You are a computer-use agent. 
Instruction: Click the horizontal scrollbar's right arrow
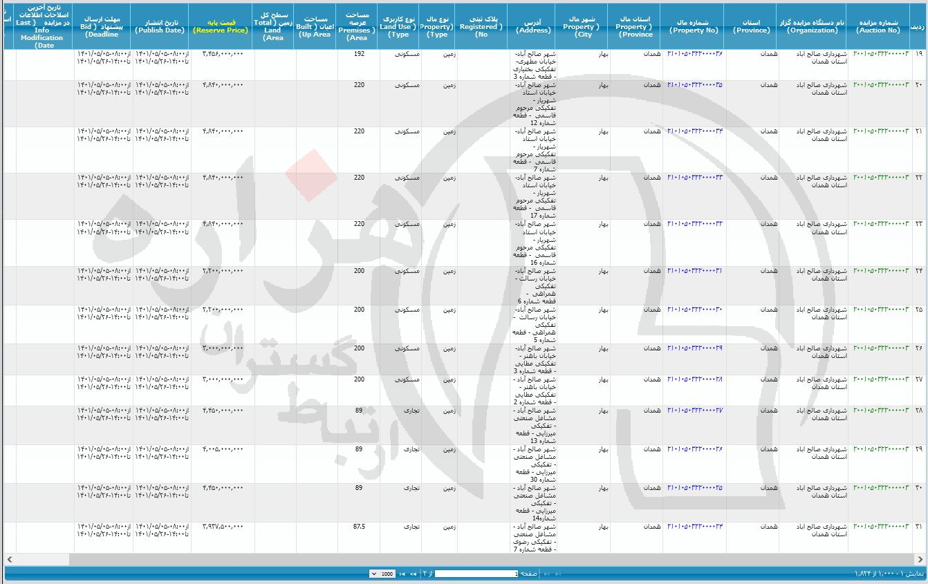918,558
